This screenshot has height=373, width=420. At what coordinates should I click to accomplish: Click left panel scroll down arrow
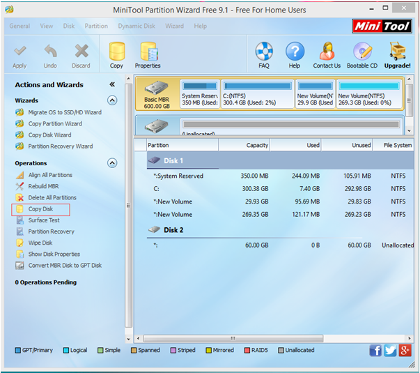(128, 339)
